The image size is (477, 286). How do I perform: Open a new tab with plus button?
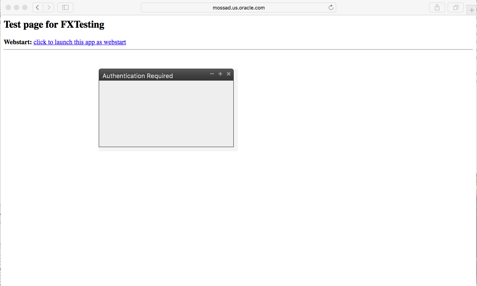coord(472,10)
